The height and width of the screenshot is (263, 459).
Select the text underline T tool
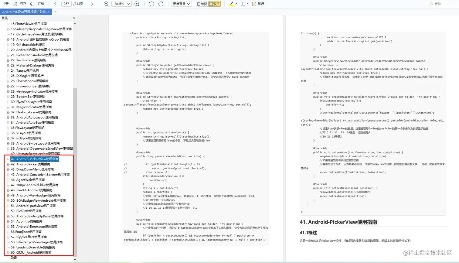[x=243, y=4]
